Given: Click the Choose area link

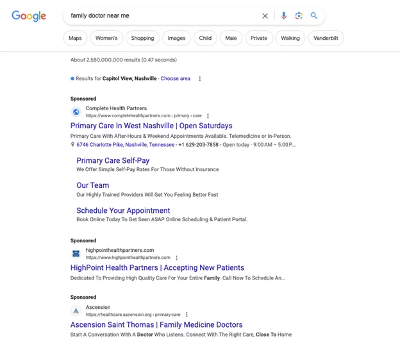Looking at the screenshot, I should pyautogui.click(x=175, y=79).
